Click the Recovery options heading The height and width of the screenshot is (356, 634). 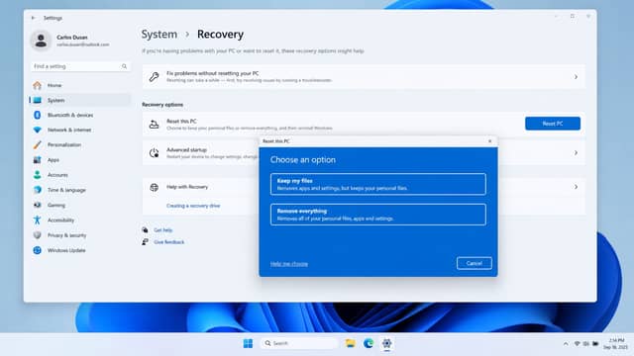point(162,105)
